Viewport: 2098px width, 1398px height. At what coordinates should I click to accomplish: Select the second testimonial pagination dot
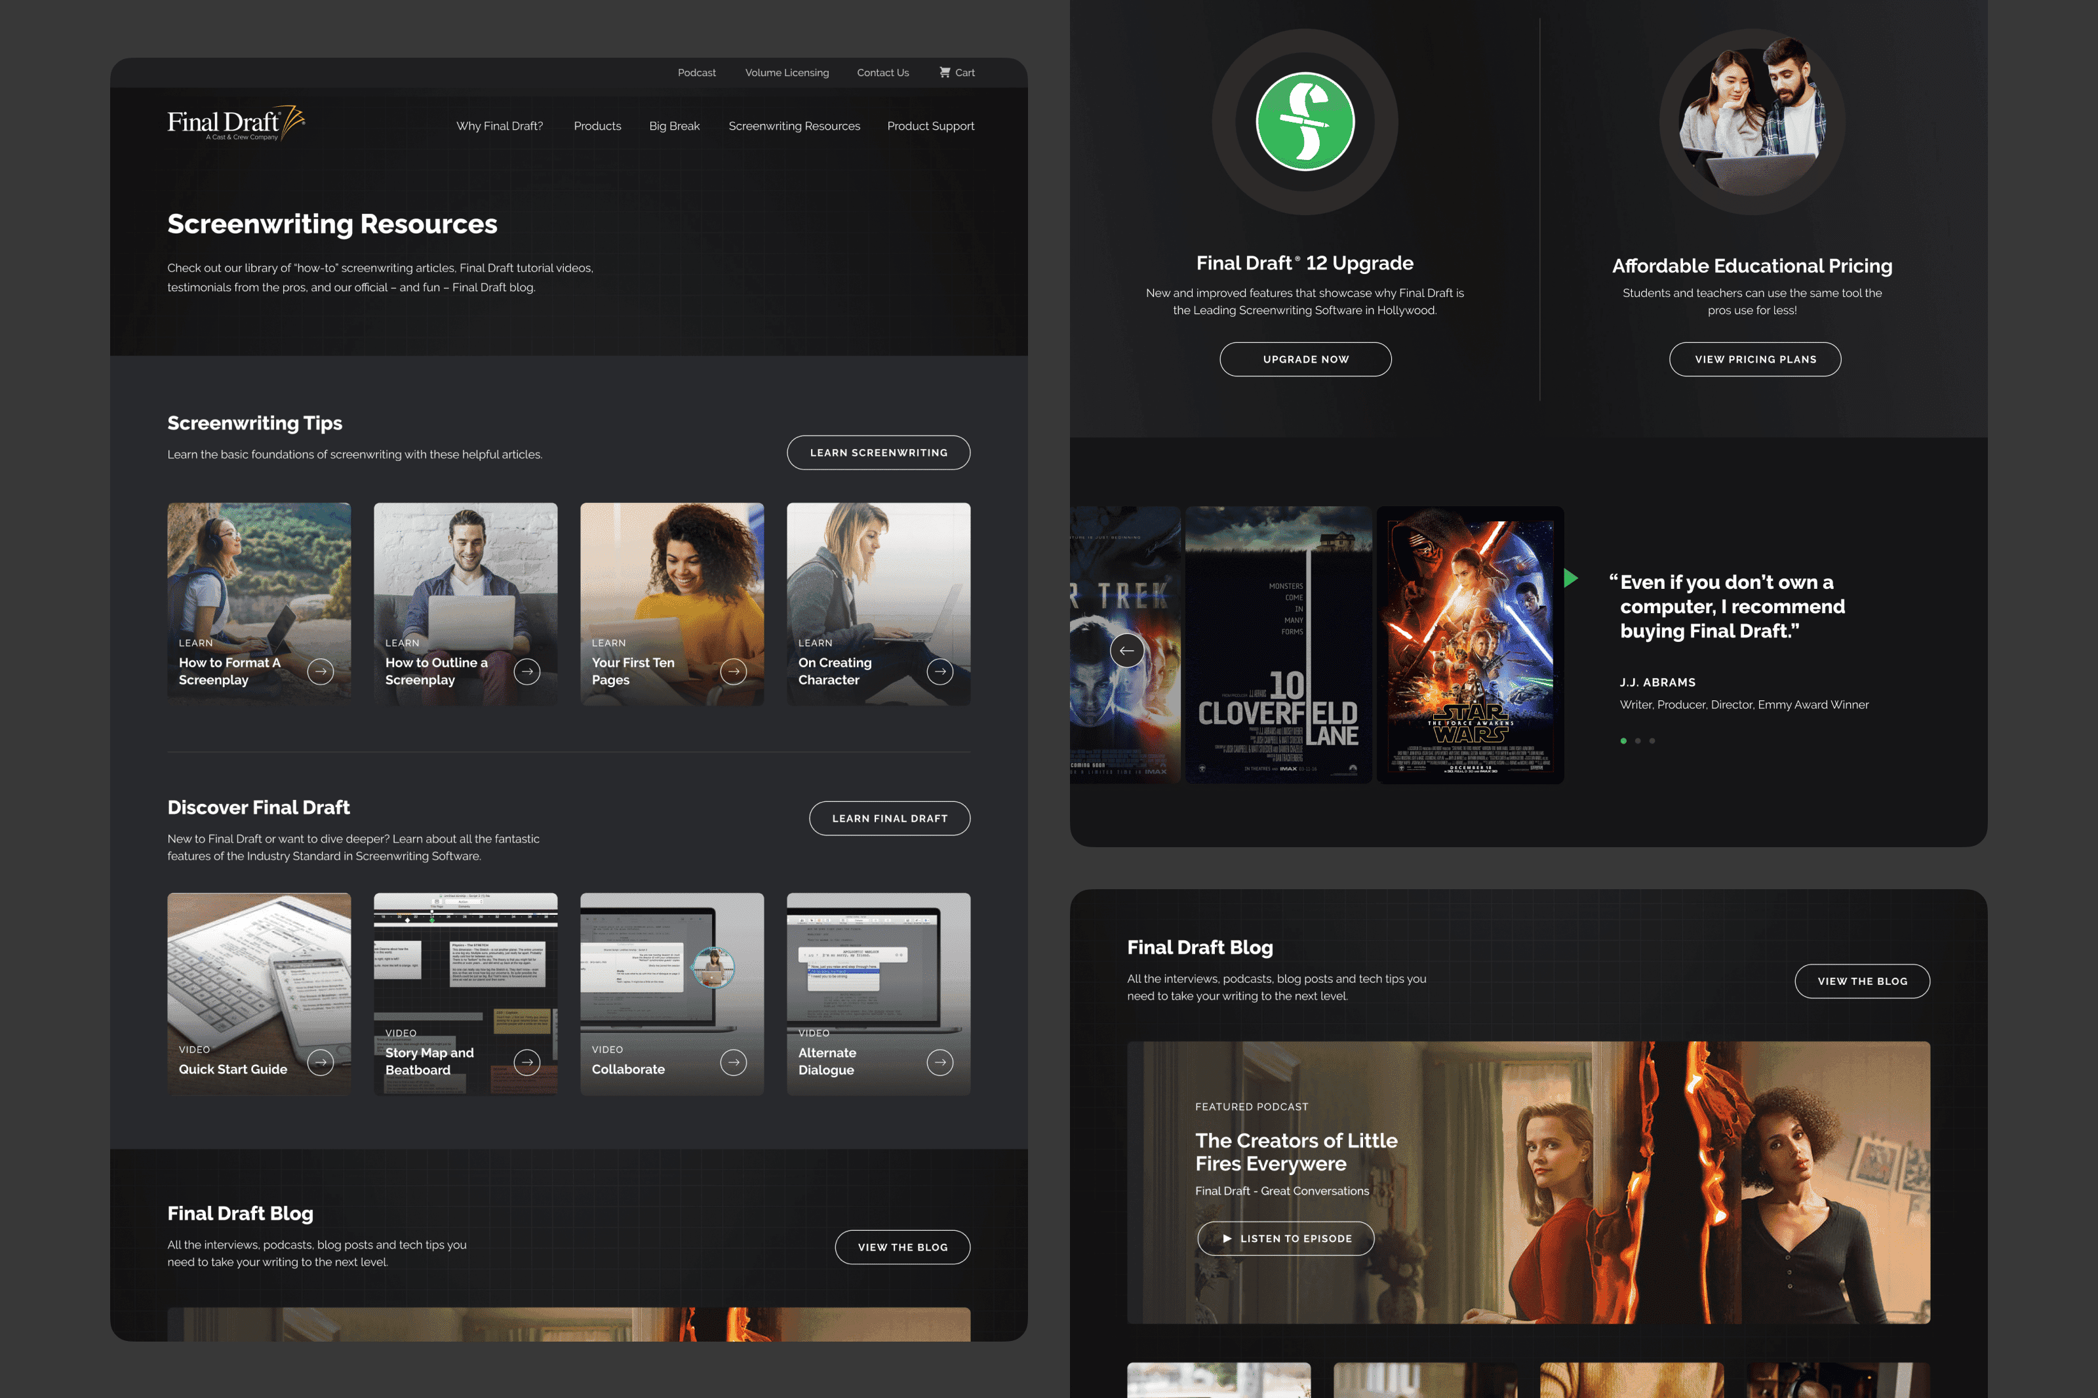pyautogui.click(x=1637, y=741)
